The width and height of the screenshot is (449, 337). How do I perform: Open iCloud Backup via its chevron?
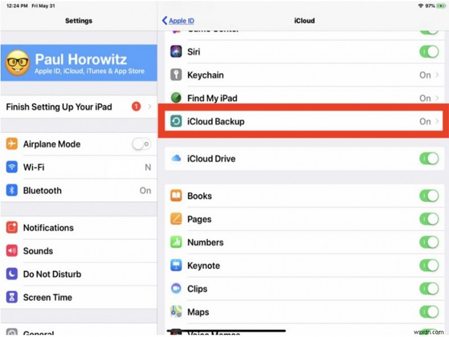(437, 121)
